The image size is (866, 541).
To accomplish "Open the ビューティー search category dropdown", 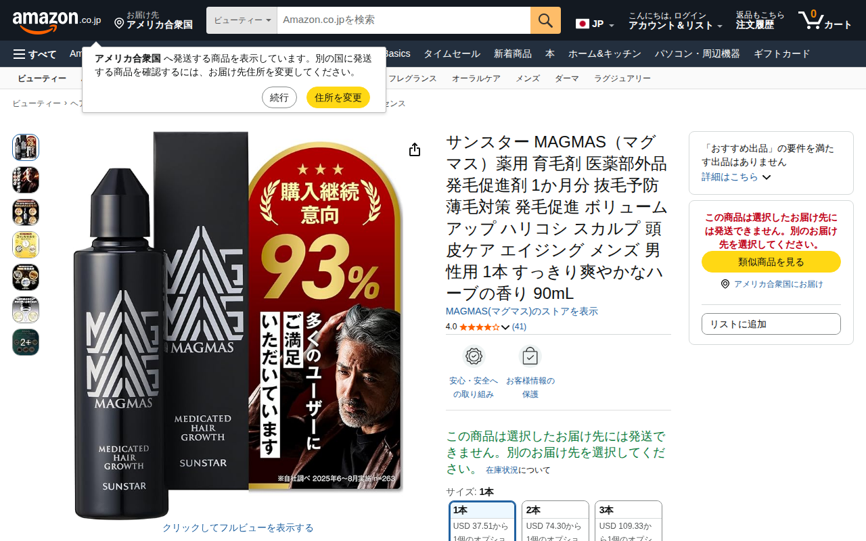I will pos(242,20).
